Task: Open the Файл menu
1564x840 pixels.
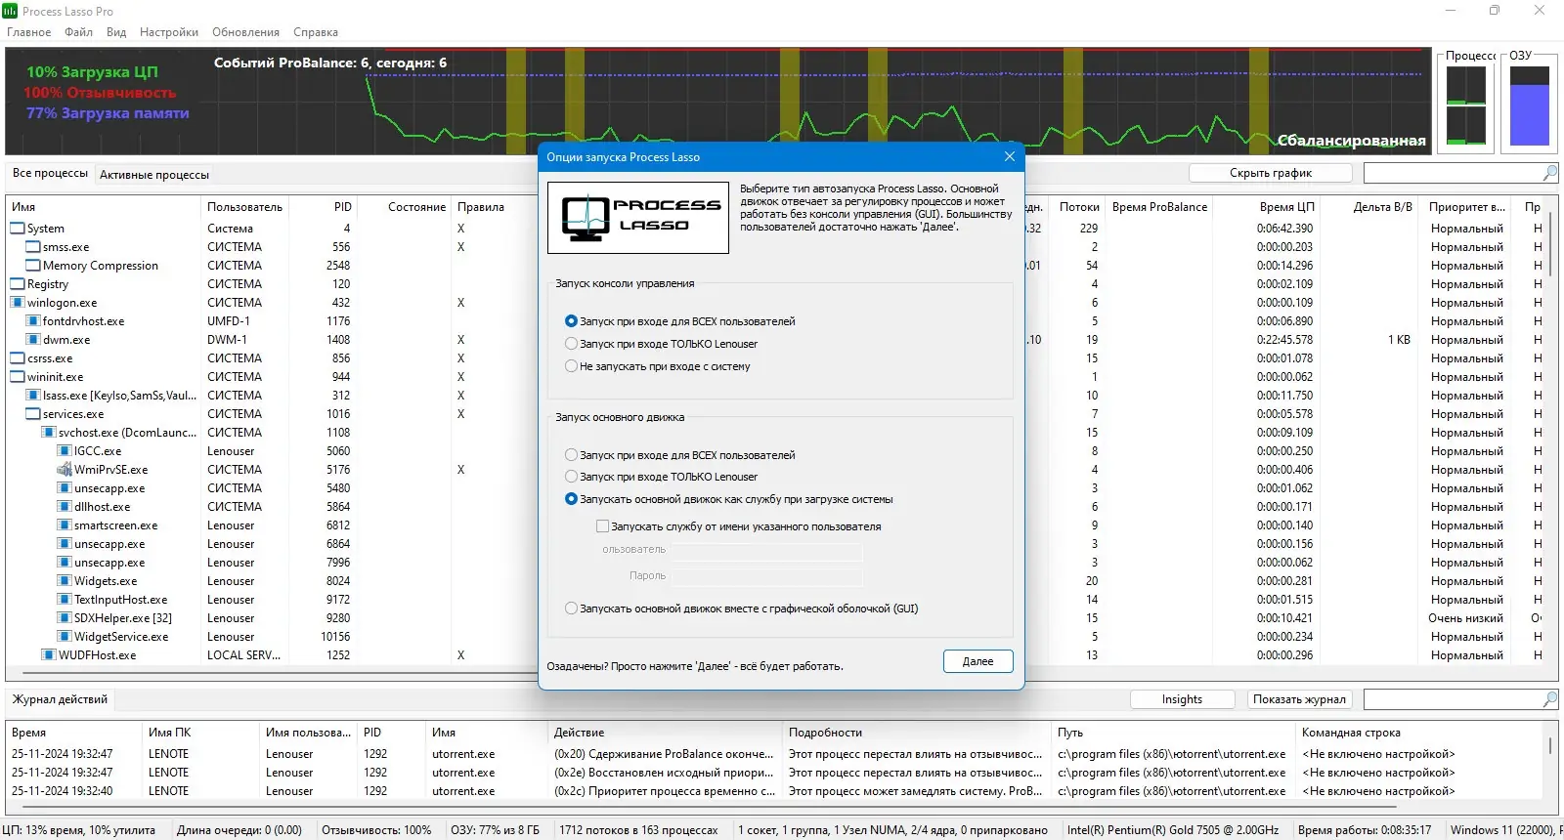Action: pyautogui.click(x=79, y=32)
